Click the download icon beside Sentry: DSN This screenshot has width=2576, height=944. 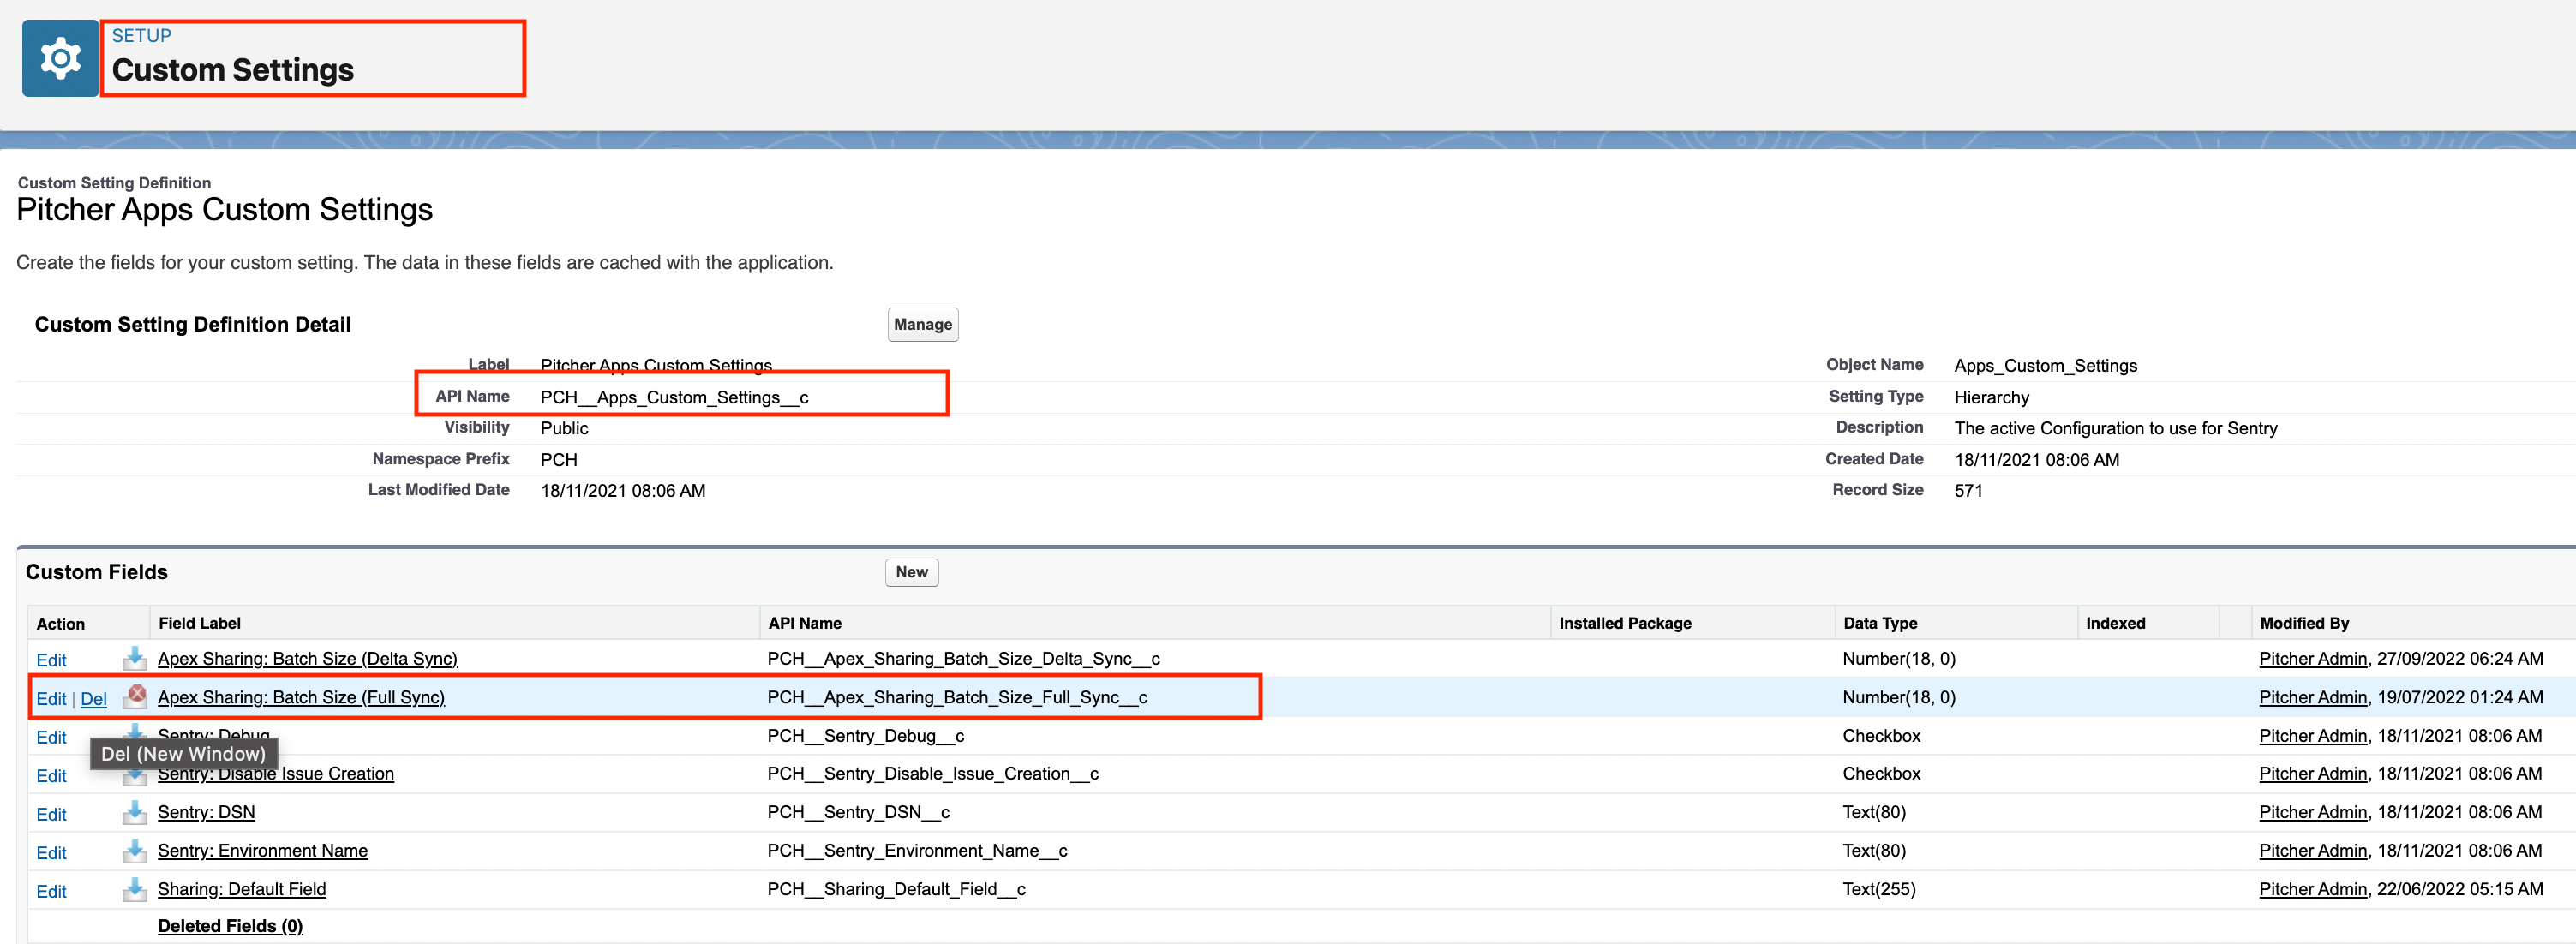coord(136,812)
